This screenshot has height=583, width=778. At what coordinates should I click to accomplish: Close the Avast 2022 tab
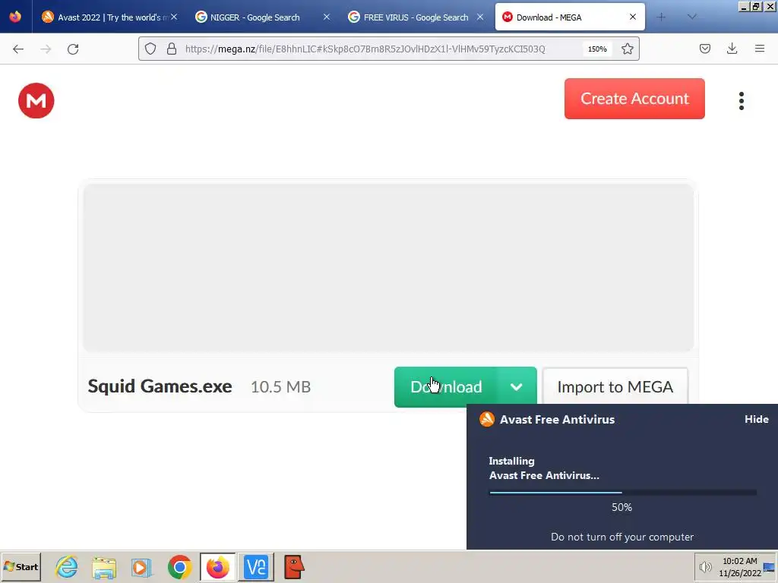[x=174, y=17]
